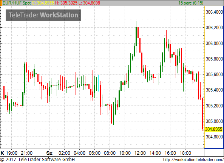
Task: Click the 306,0000 price axis label
Action: (x=214, y=43)
